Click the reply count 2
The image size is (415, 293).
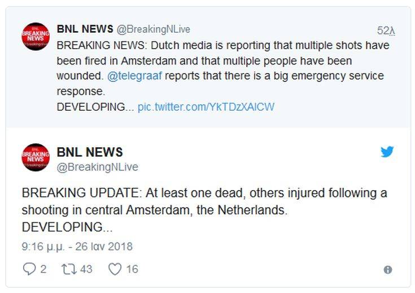[43, 269]
